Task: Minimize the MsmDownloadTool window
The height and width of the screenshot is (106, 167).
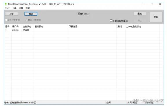Action: 144,4
